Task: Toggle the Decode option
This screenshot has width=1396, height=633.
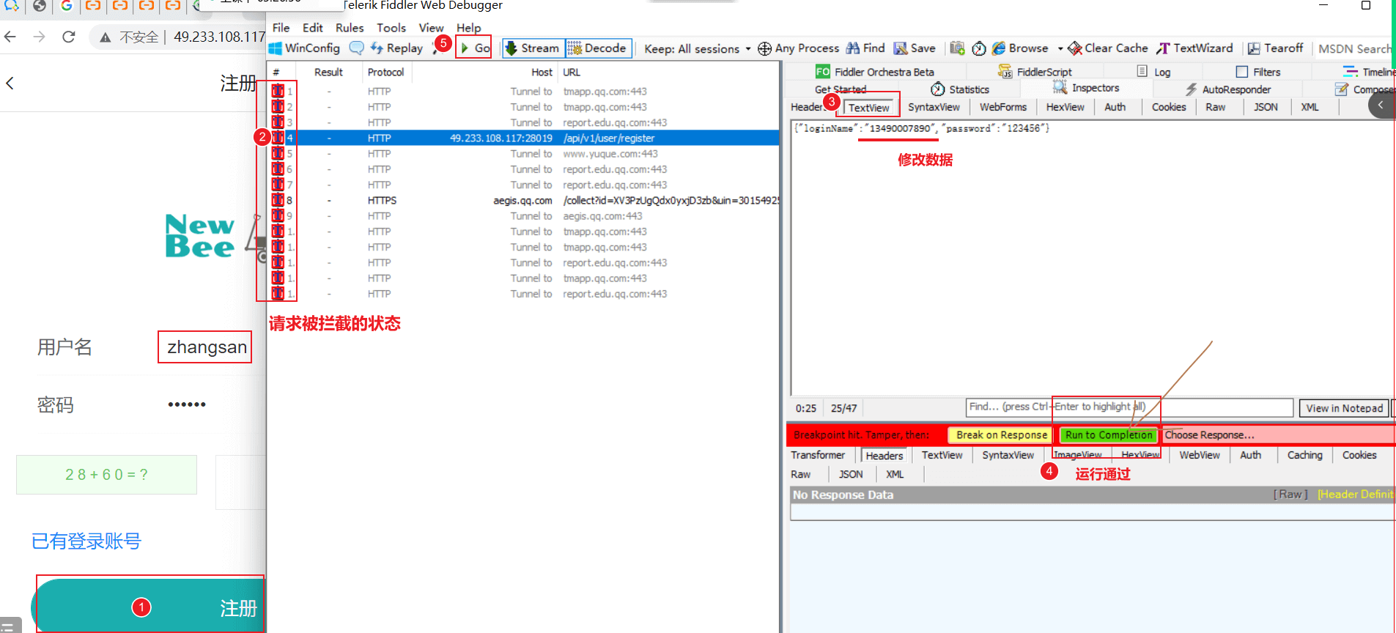Action: (x=598, y=48)
